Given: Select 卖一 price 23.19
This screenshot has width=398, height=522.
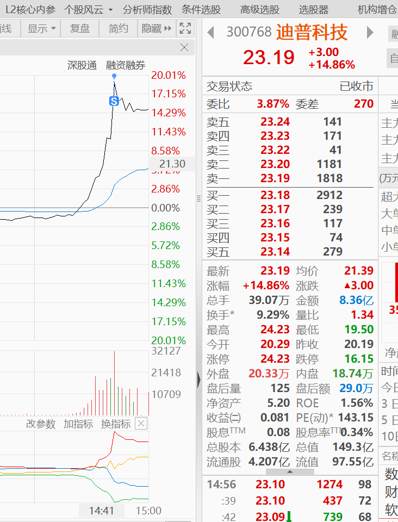Looking at the screenshot, I should pyautogui.click(x=275, y=178).
